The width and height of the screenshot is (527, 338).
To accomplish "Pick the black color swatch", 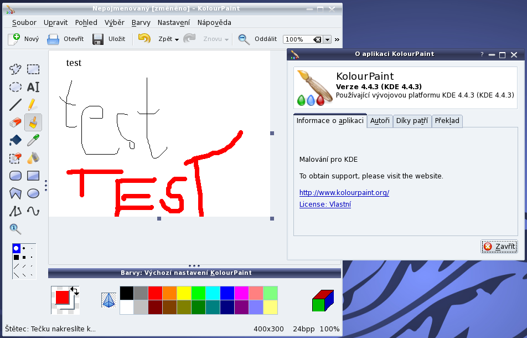I will click(127, 293).
